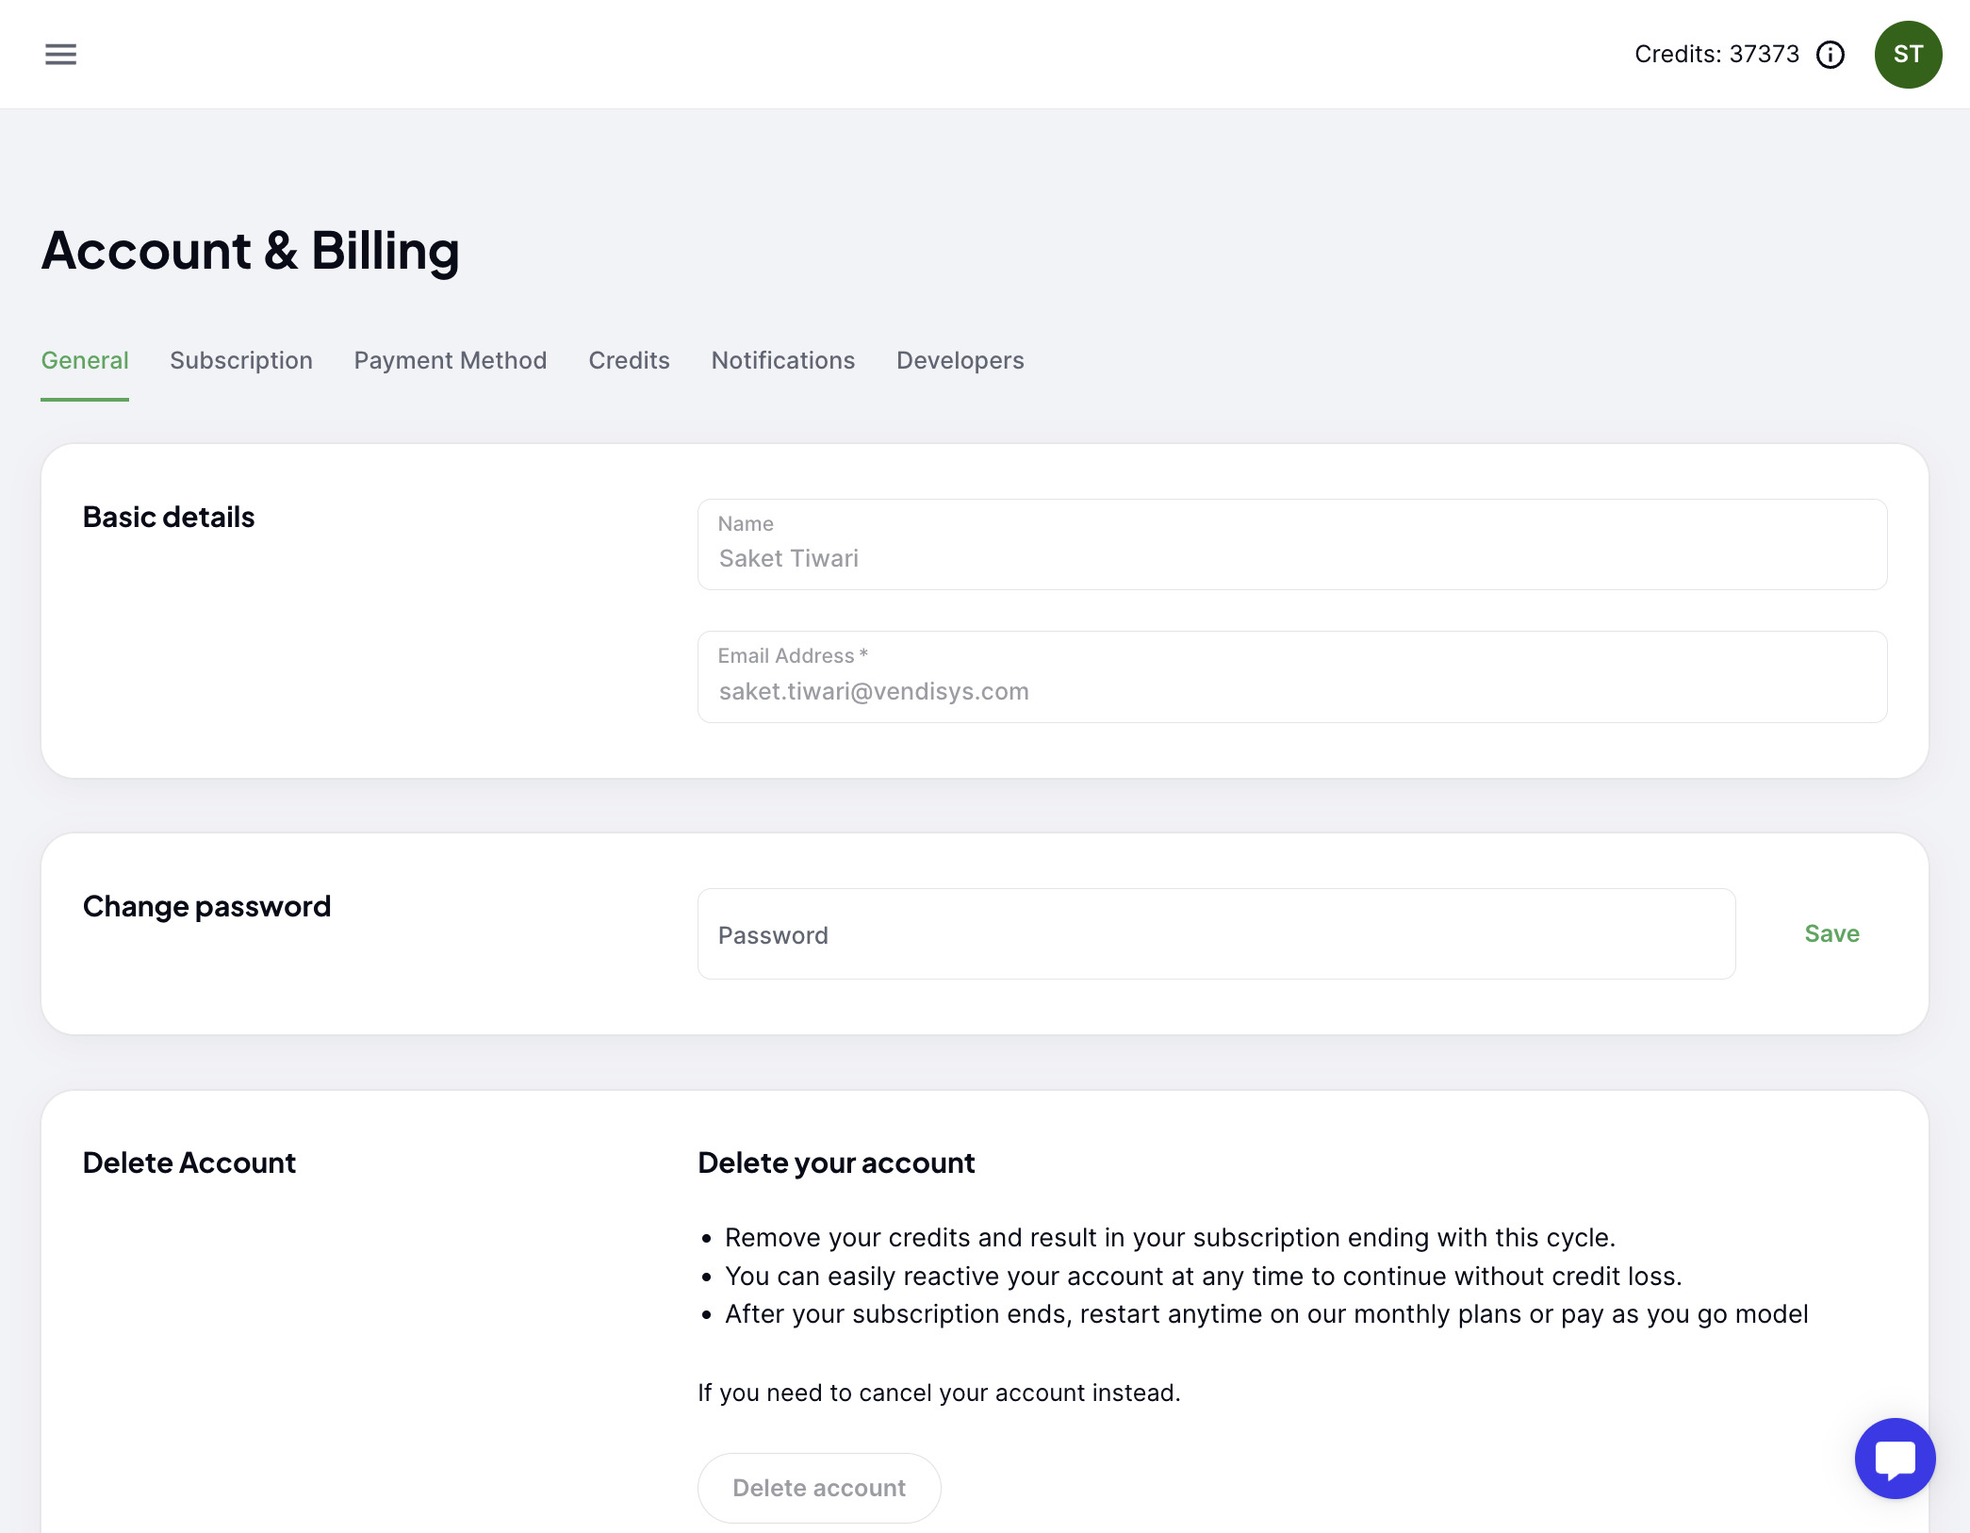Viewport: 1970px width, 1533px height.
Task: Open the hamburger navigation menu
Action: click(x=60, y=55)
